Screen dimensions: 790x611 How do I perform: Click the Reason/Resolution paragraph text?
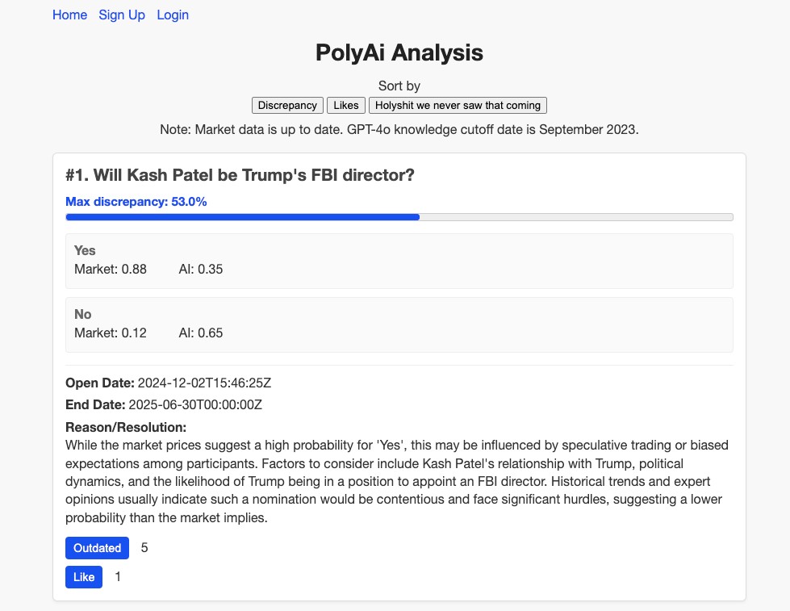coord(398,481)
